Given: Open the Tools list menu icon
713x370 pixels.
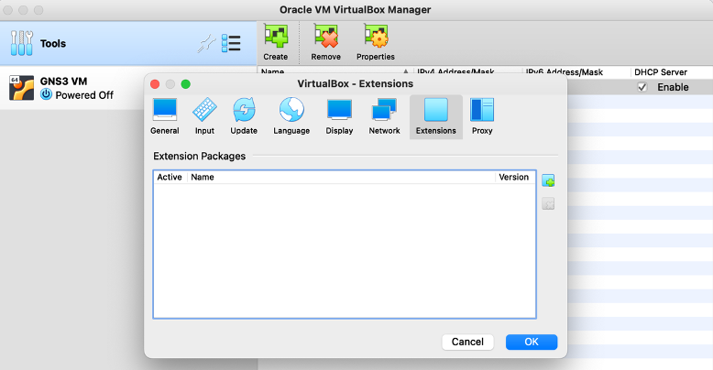Looking at the screenshot, I should pos(231,43).
